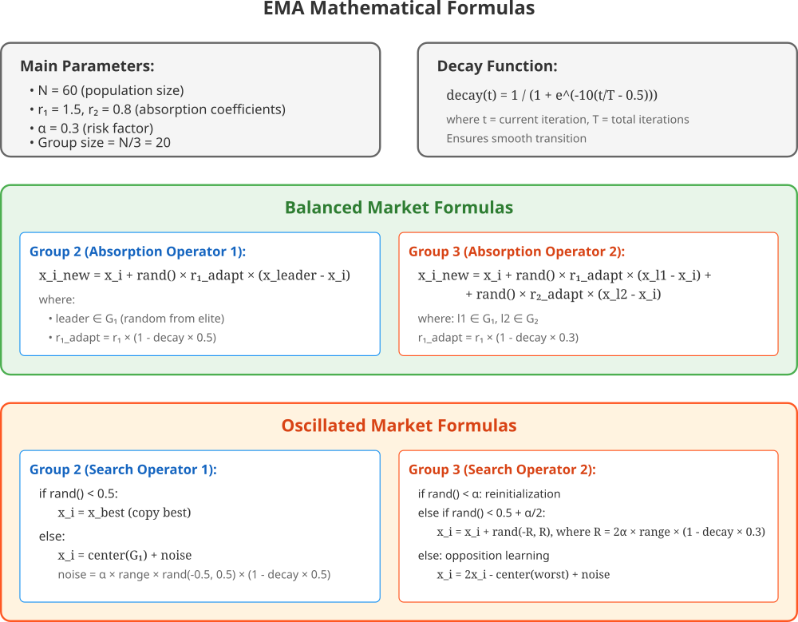Select the absorption coefficients r₁ r₂ line
Viewport: 798px width, 622px height.
tap(157, 109)
